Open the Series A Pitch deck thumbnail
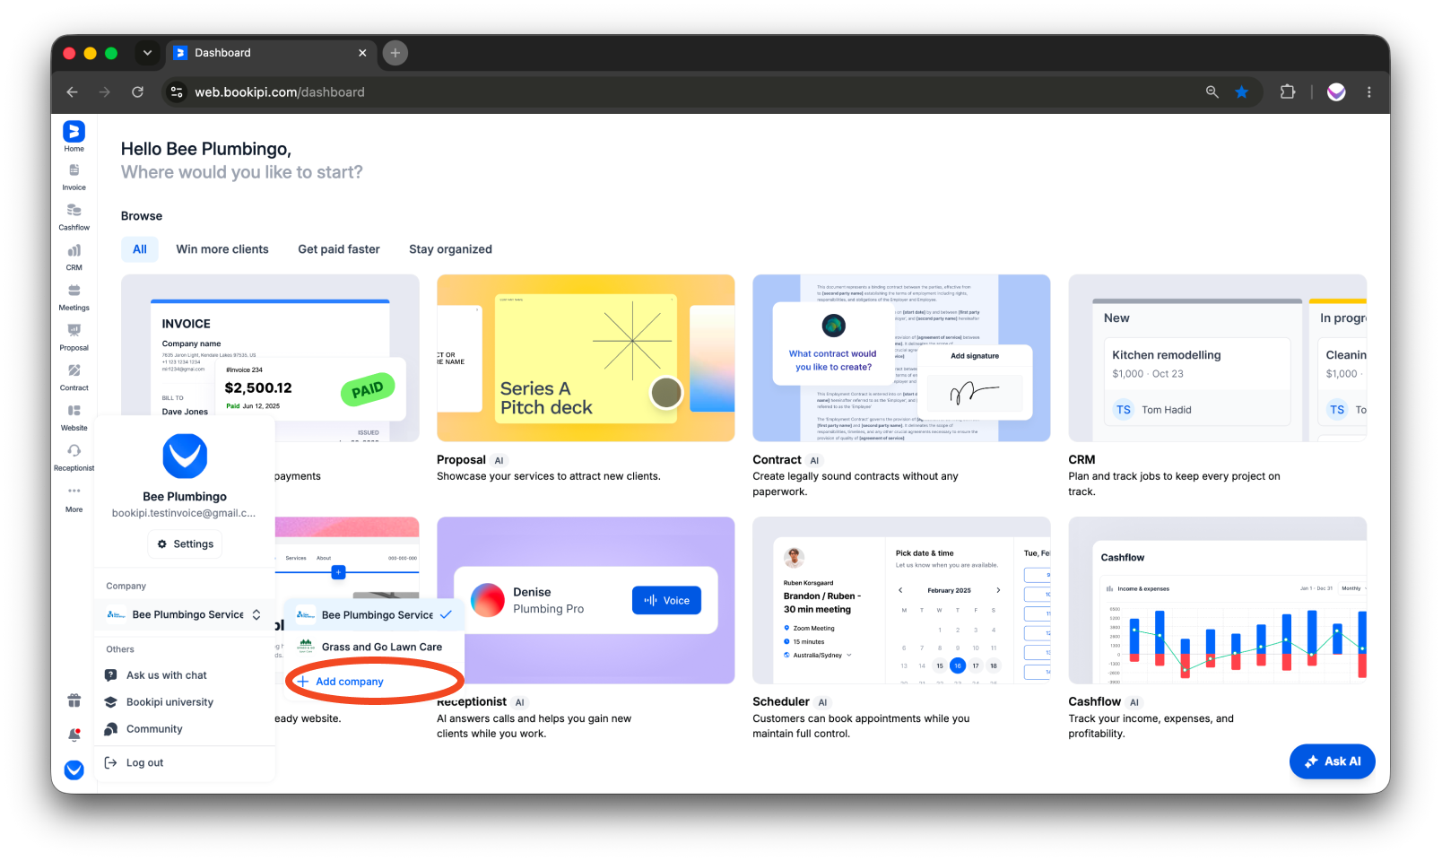The height and width of the screenshot is (861, 1442). 586,358
